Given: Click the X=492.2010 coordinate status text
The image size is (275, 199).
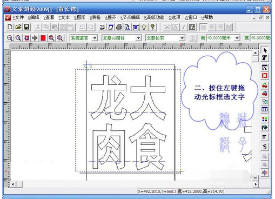Looking at the screenshot, I should pyautogui.click(x=156, y=191).
